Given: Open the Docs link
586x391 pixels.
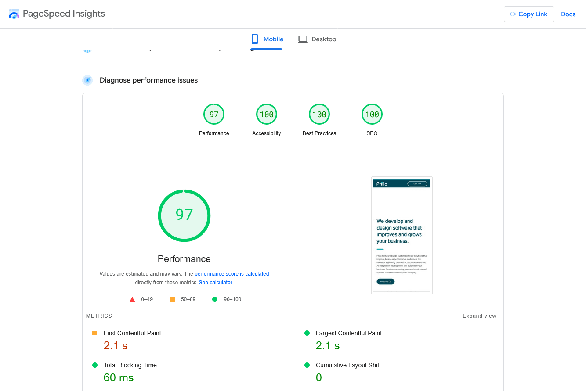Looking at the screenshot, I should [x=568, y=14].
